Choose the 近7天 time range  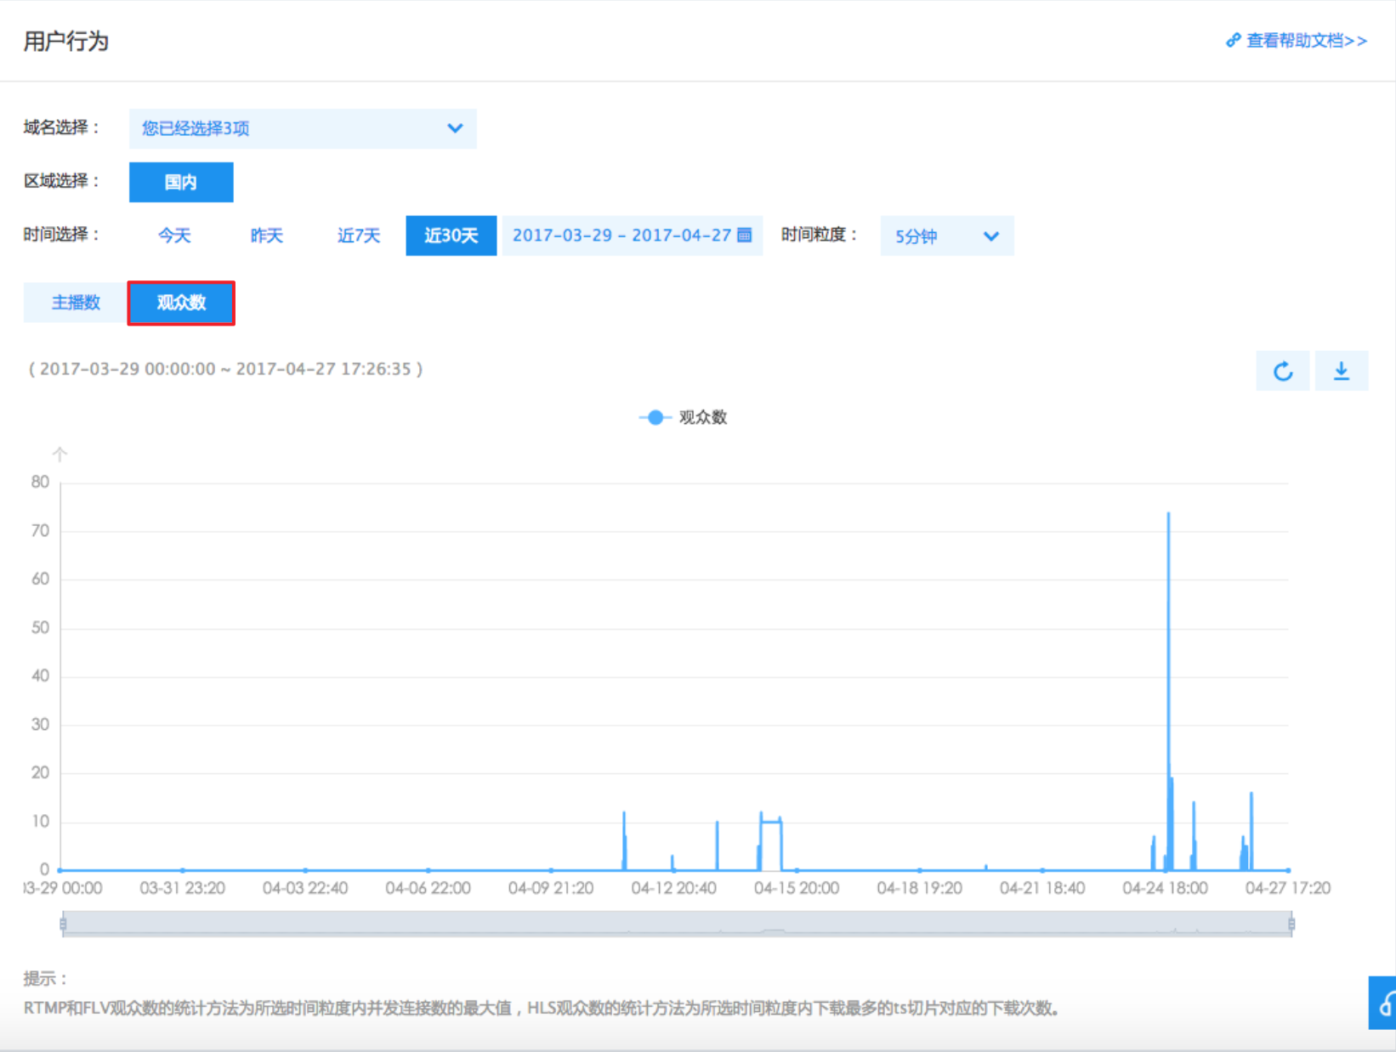[x=358, y=235]
